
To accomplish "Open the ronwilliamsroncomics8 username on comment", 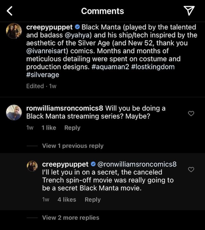I will pos(64,108).
